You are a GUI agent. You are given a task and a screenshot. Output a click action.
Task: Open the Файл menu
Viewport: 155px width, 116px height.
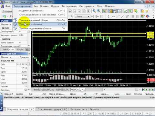tap(8, 6)
